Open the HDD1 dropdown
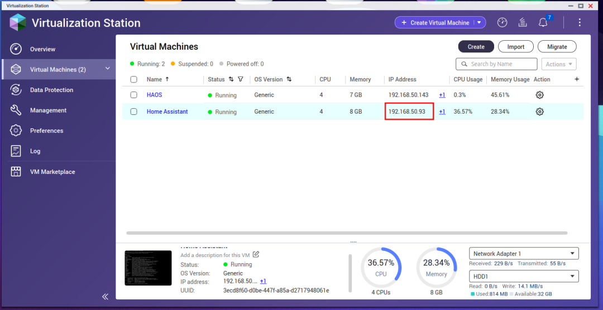603x310 pixels. (524, 276)
